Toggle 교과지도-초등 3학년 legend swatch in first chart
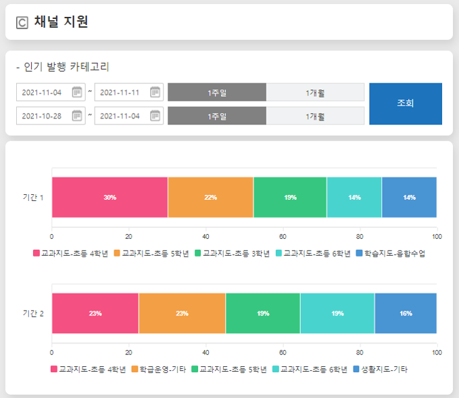The height and width of the screenshot is (398, 459). 198,253
